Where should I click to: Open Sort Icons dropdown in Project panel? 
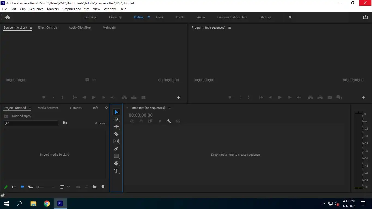point(65,187)
